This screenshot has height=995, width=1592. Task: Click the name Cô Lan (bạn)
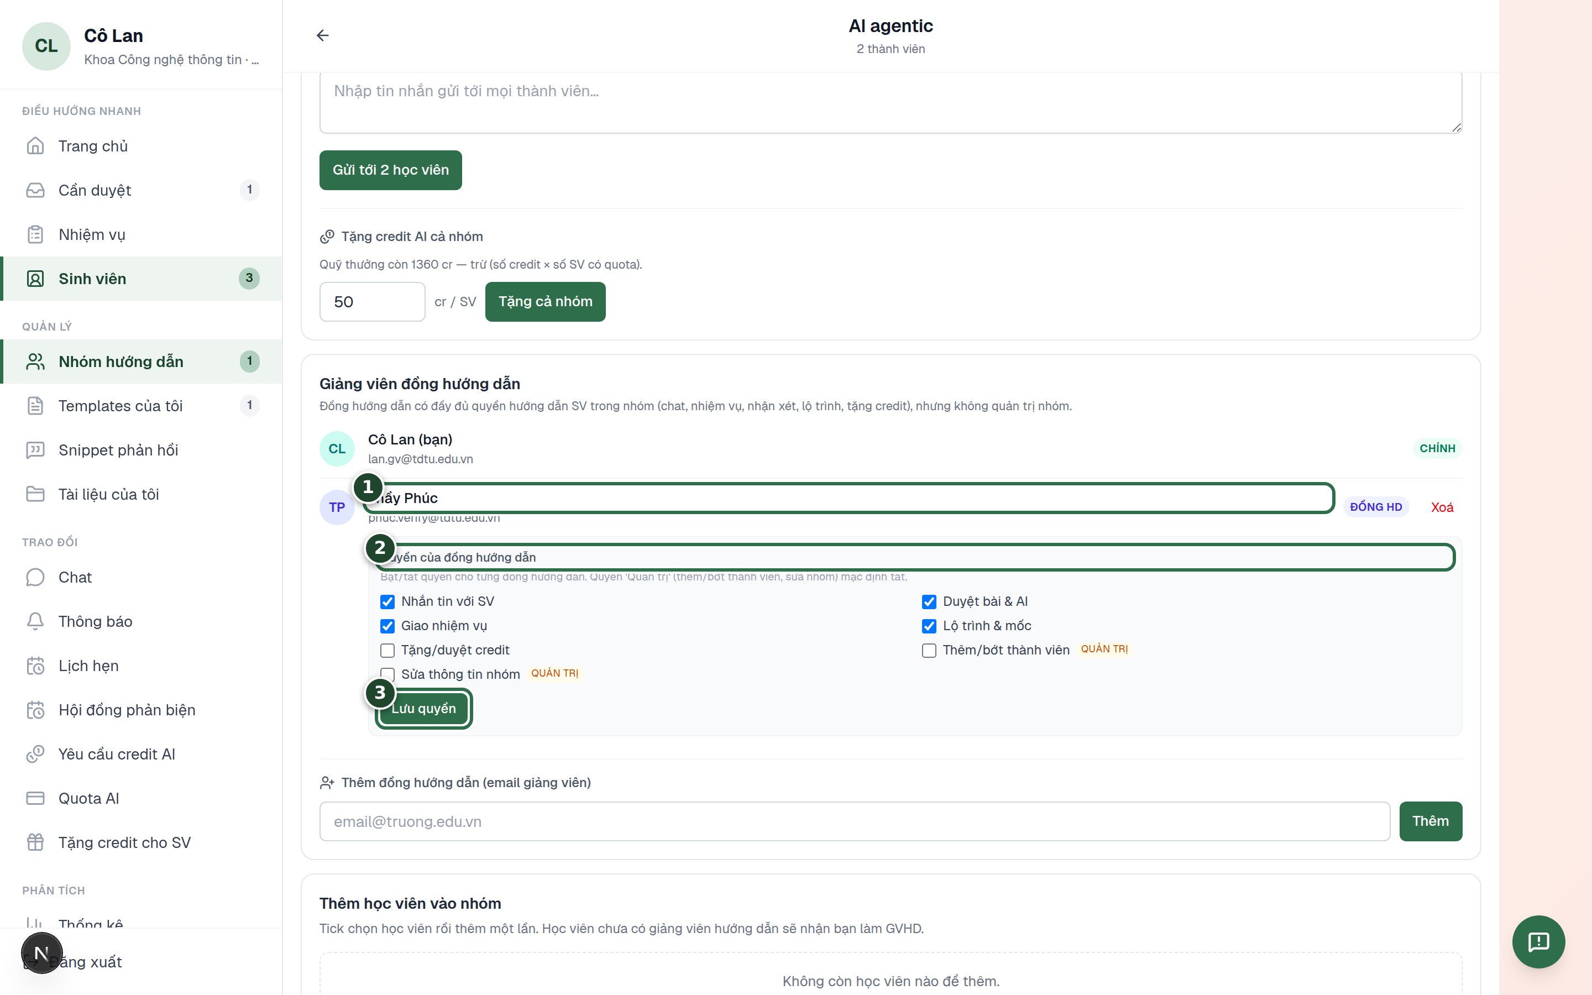410,439
